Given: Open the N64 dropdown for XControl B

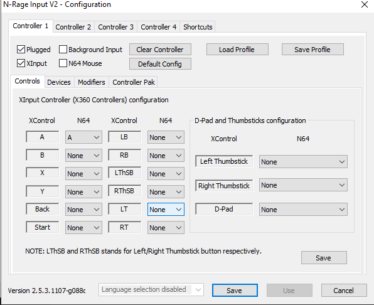Looking at the screenshot, I should (83, 156).
